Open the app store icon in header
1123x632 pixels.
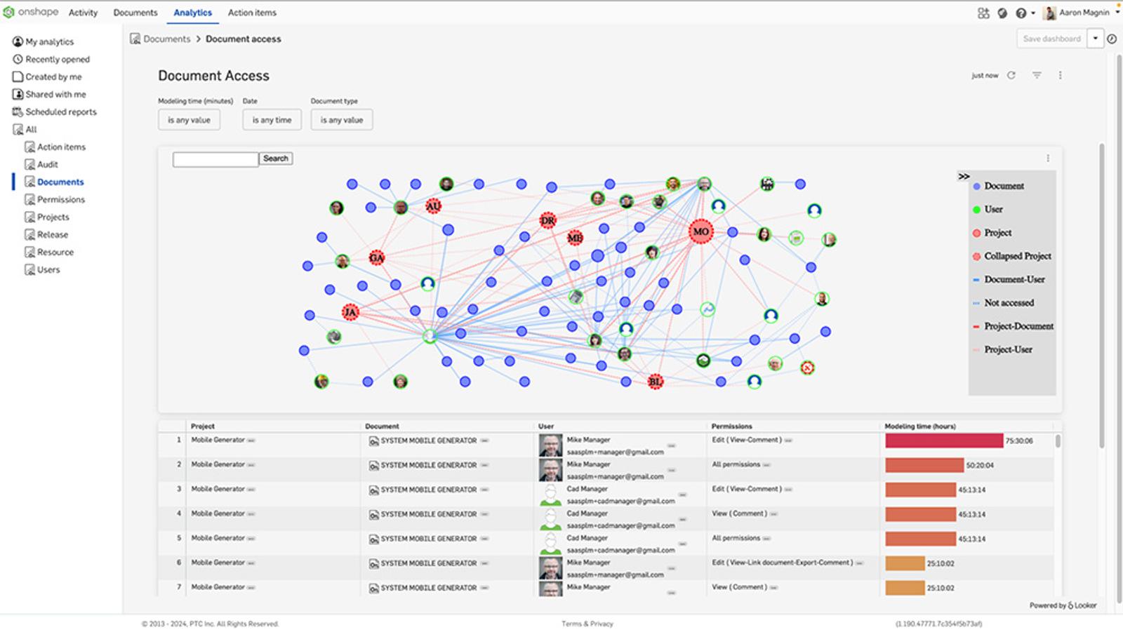click(983, 13)
